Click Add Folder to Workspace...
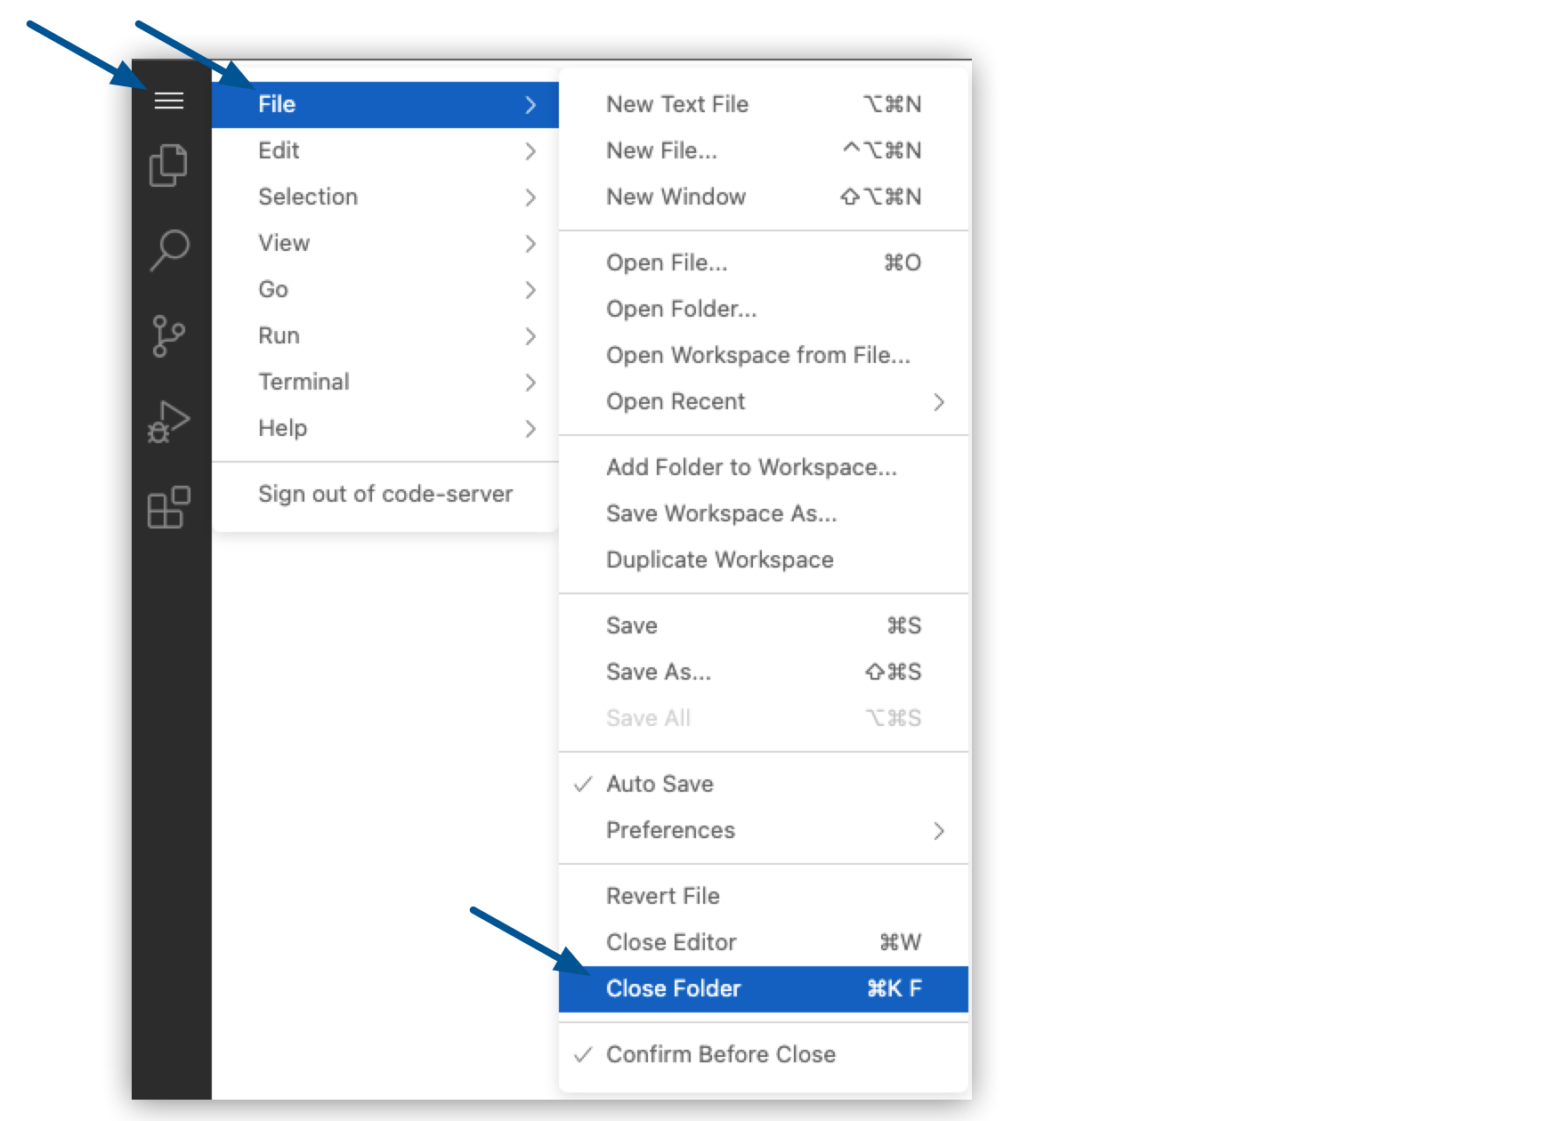1554x1121 pixels. point(751,467)
